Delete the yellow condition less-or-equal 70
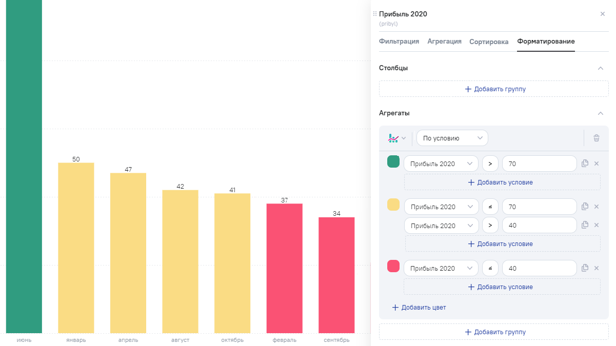Screen dimensions: 616x346 pos(597,207)
